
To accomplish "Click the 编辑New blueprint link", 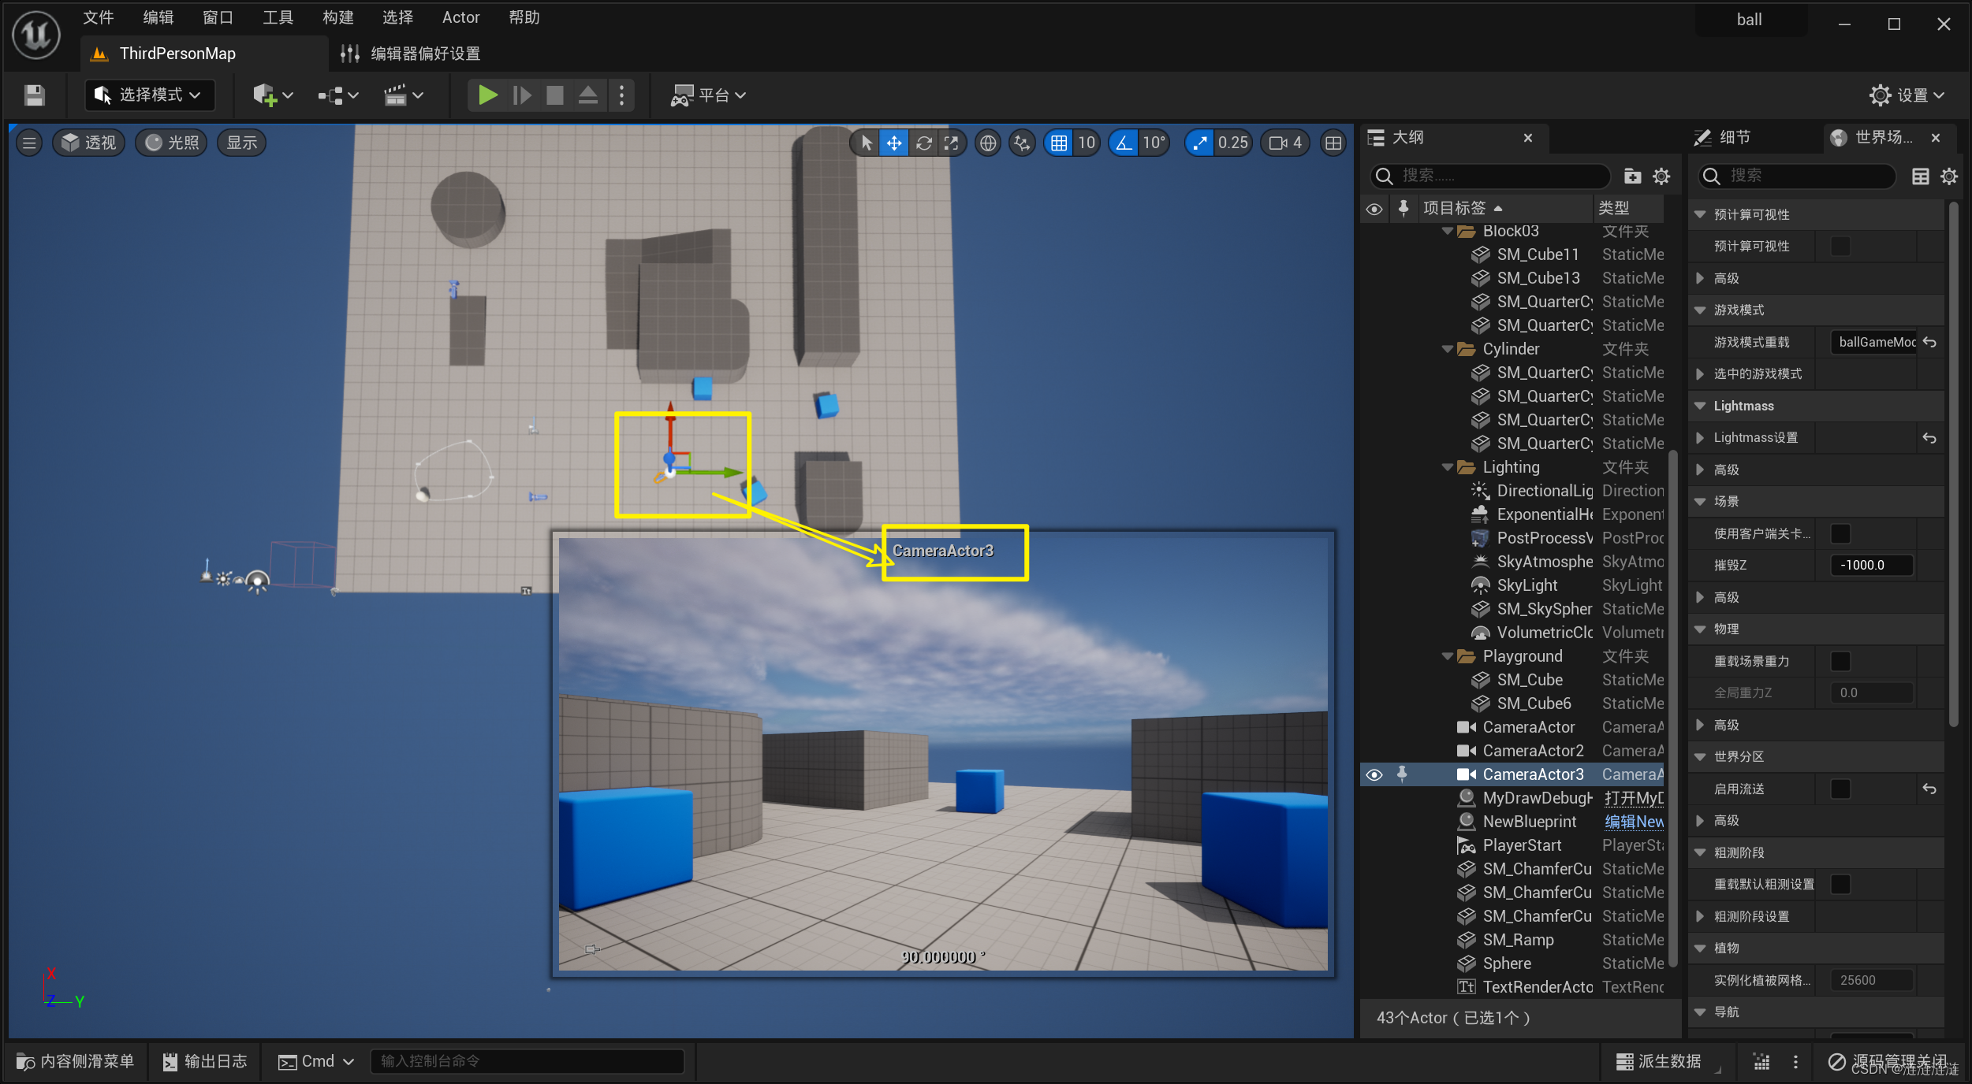I will [x=1633, y=822].
